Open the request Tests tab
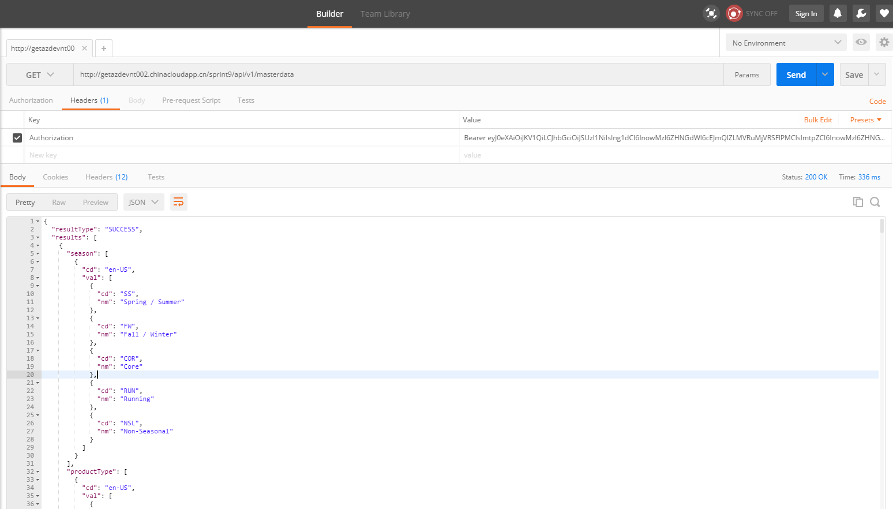The image size is (893, 509). tap(246, 100)
